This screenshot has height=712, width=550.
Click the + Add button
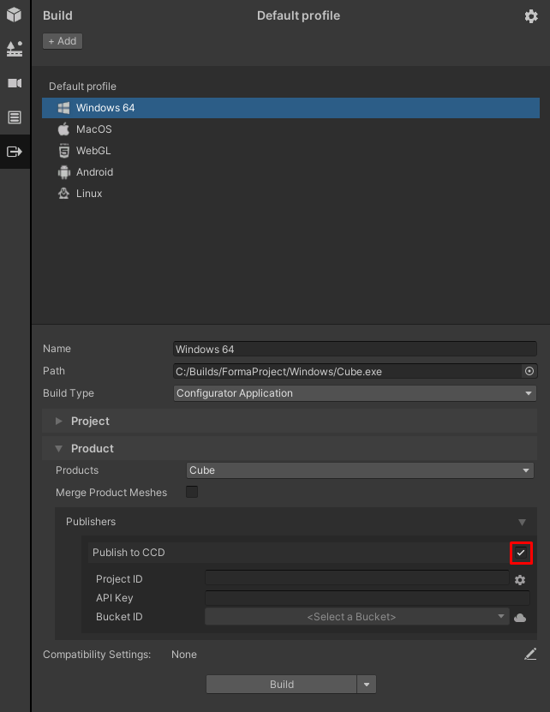click(x=63, y=41)
